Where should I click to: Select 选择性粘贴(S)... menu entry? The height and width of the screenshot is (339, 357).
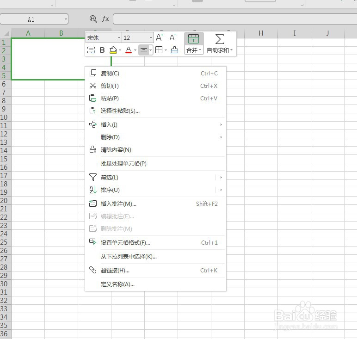pyautogui.click(x=155, y=111)
